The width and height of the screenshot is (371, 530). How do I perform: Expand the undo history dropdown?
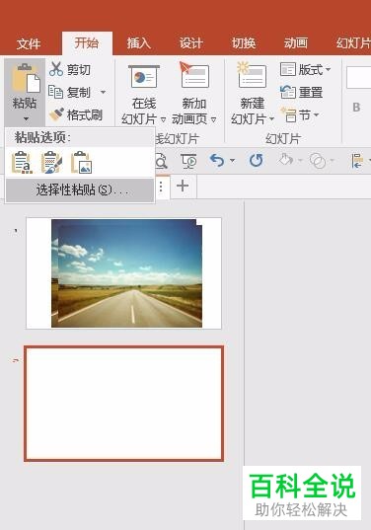pyautogui.click(x=232, y=160)
